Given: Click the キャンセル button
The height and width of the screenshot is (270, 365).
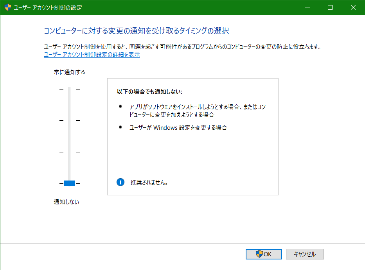Looking at the screenshot, I should pyautogui.click(x=305, y=254).
